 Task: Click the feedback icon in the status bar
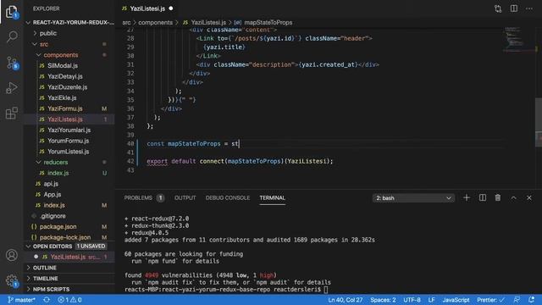[x=517, y=300]
